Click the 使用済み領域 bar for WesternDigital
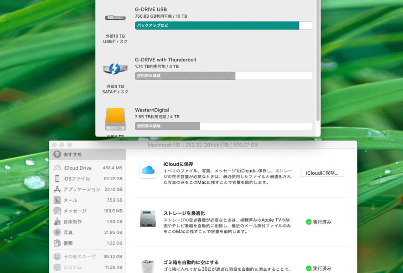The image size is (403, 273). (x=167, y=126)
